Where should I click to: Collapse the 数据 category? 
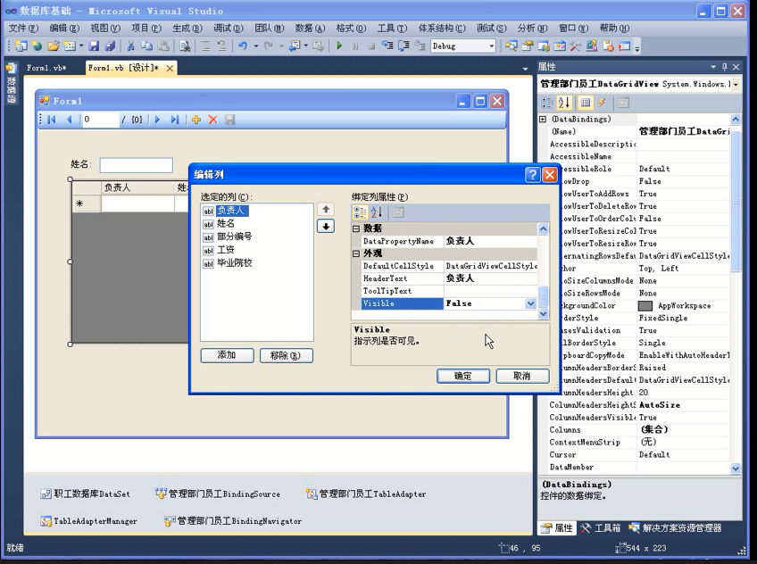tap(356, 228)
